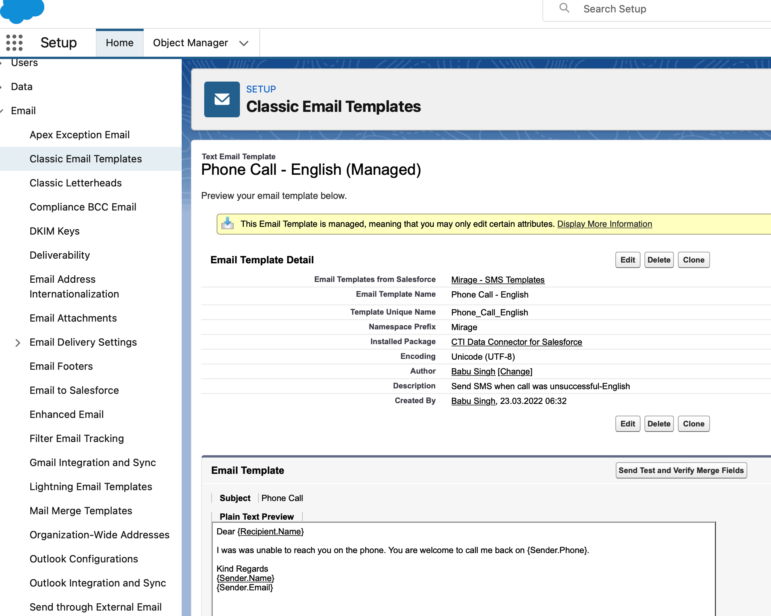Open the Object Manager tab

point(190,43)
